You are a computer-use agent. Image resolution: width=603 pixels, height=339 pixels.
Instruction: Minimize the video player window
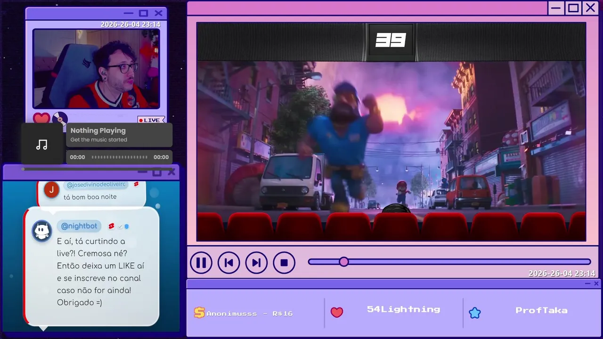pos(556,8)
